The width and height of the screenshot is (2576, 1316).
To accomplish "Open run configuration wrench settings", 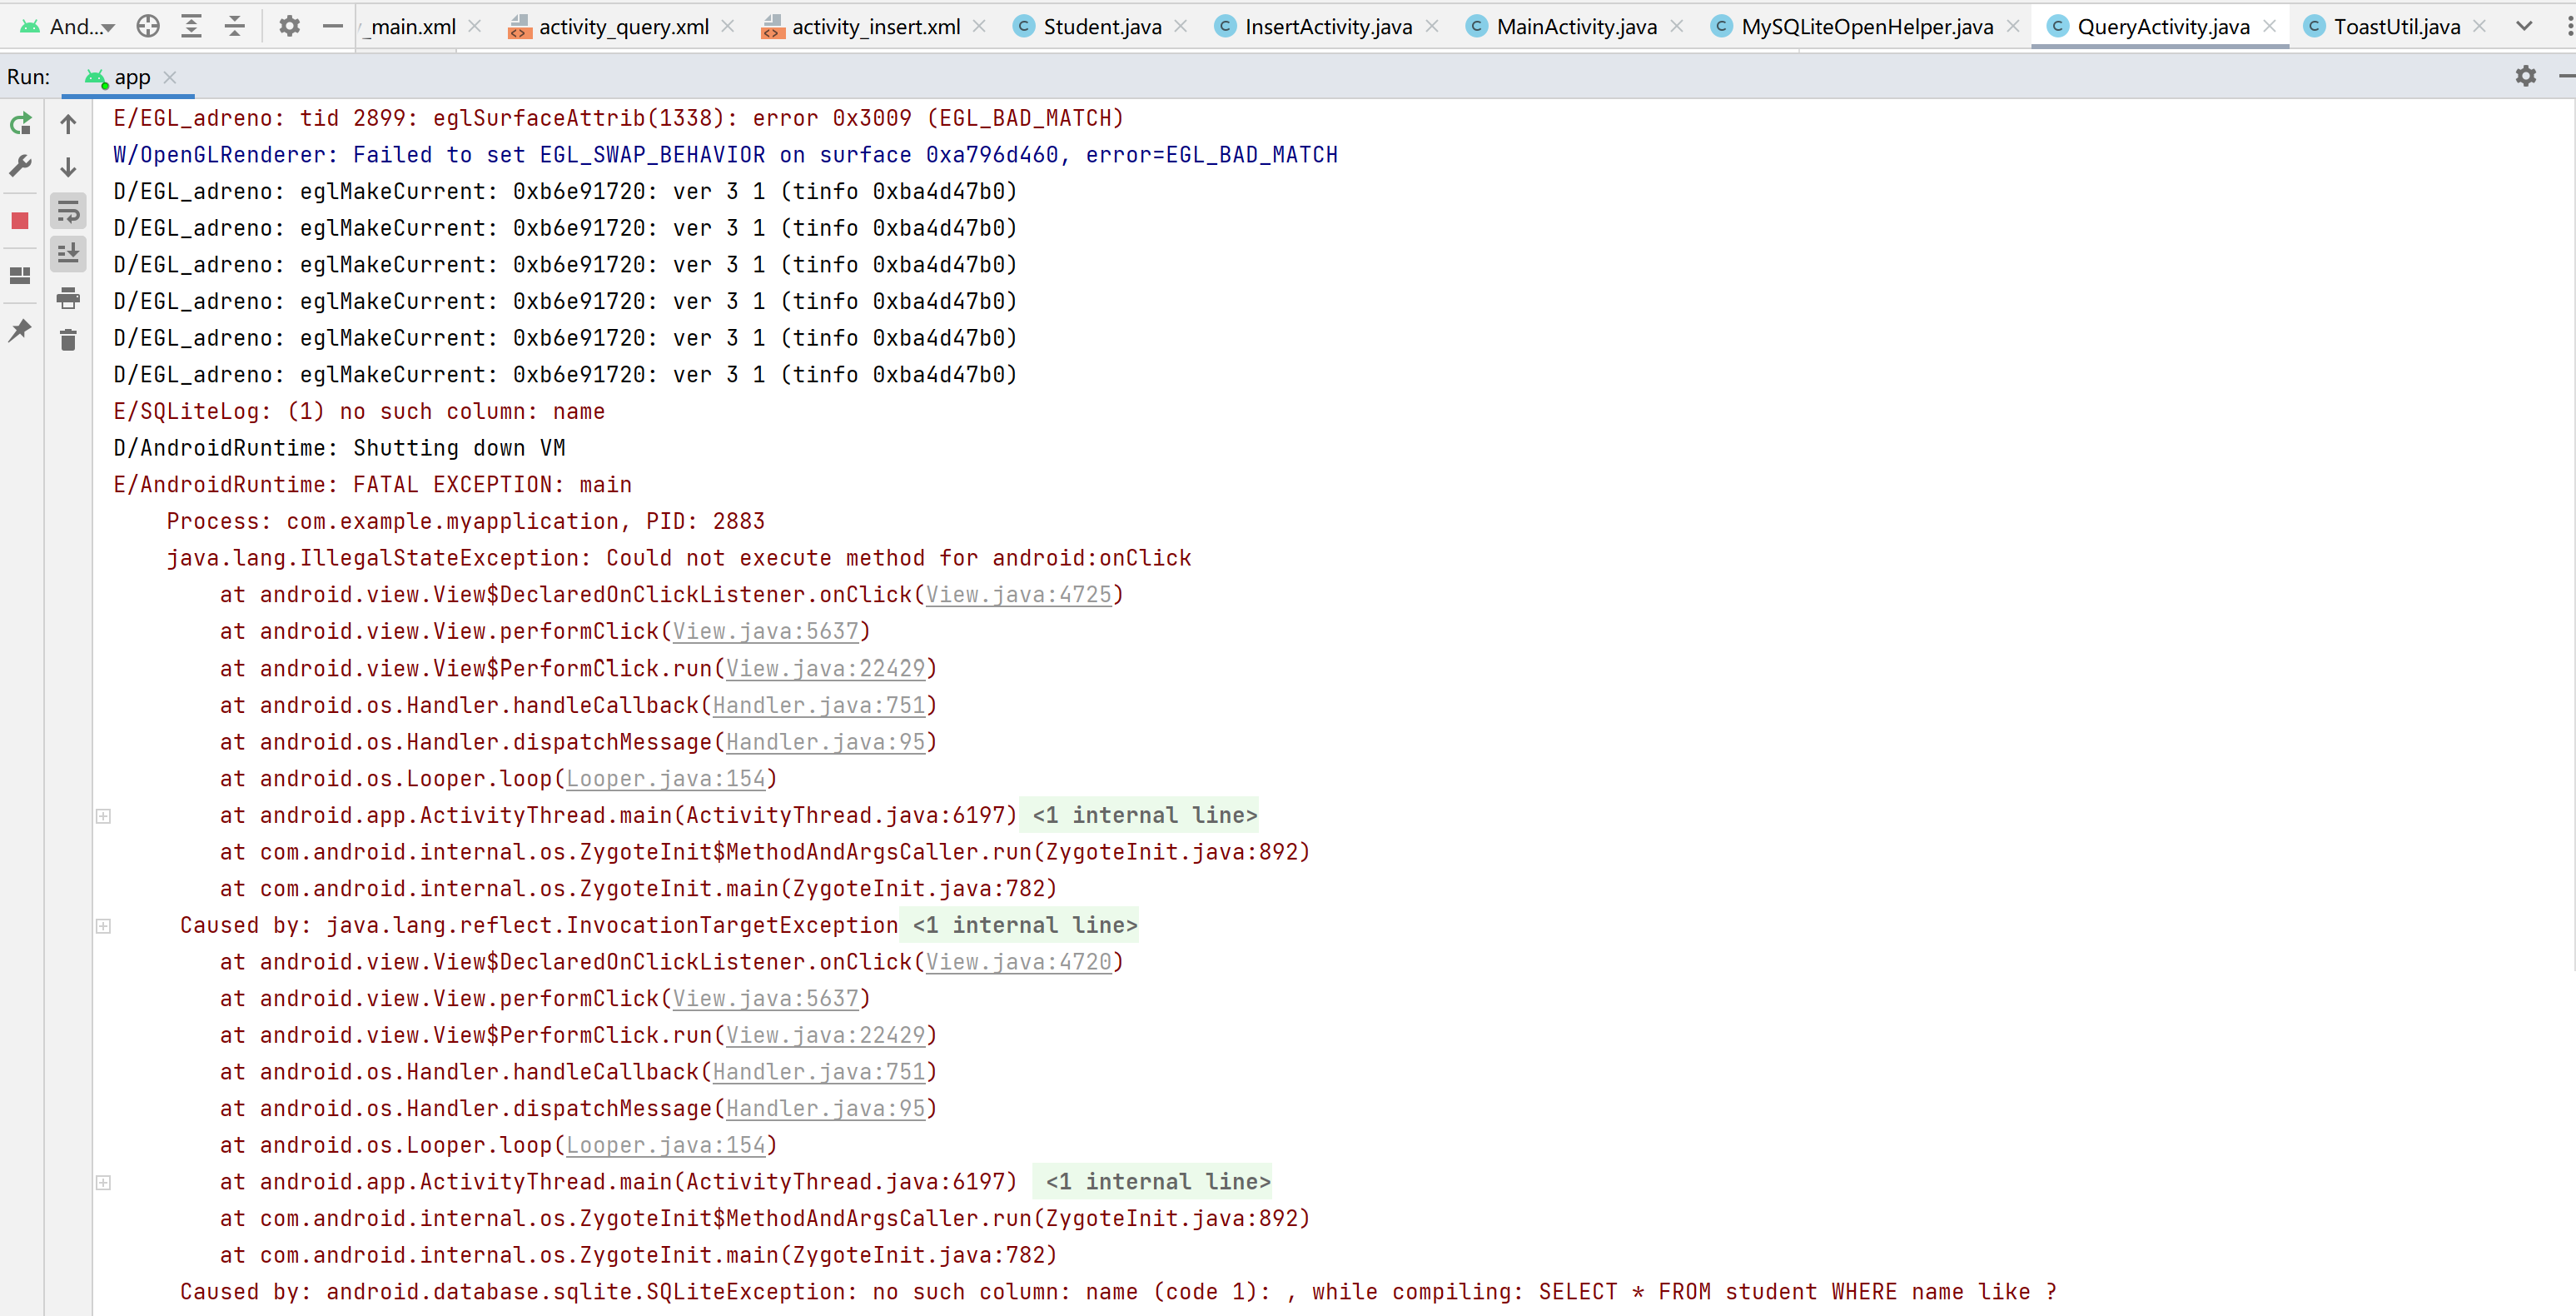I will click(x=21, y=166).
